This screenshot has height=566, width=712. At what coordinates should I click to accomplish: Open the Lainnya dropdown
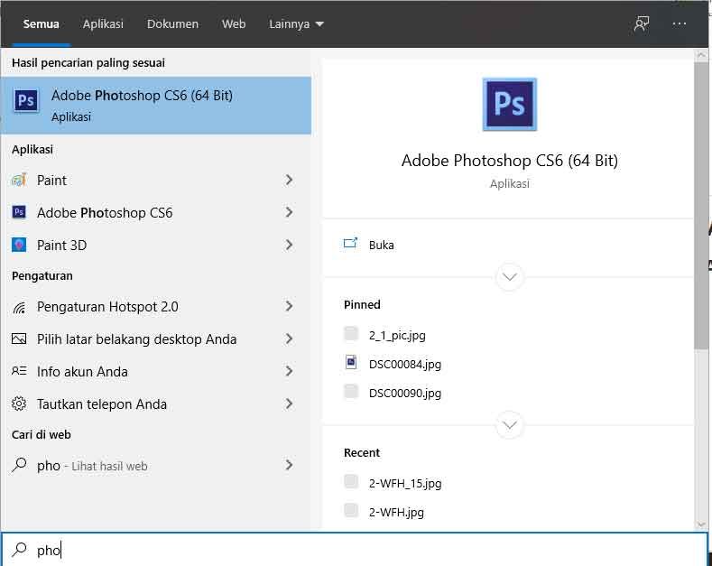pos(296,24)
